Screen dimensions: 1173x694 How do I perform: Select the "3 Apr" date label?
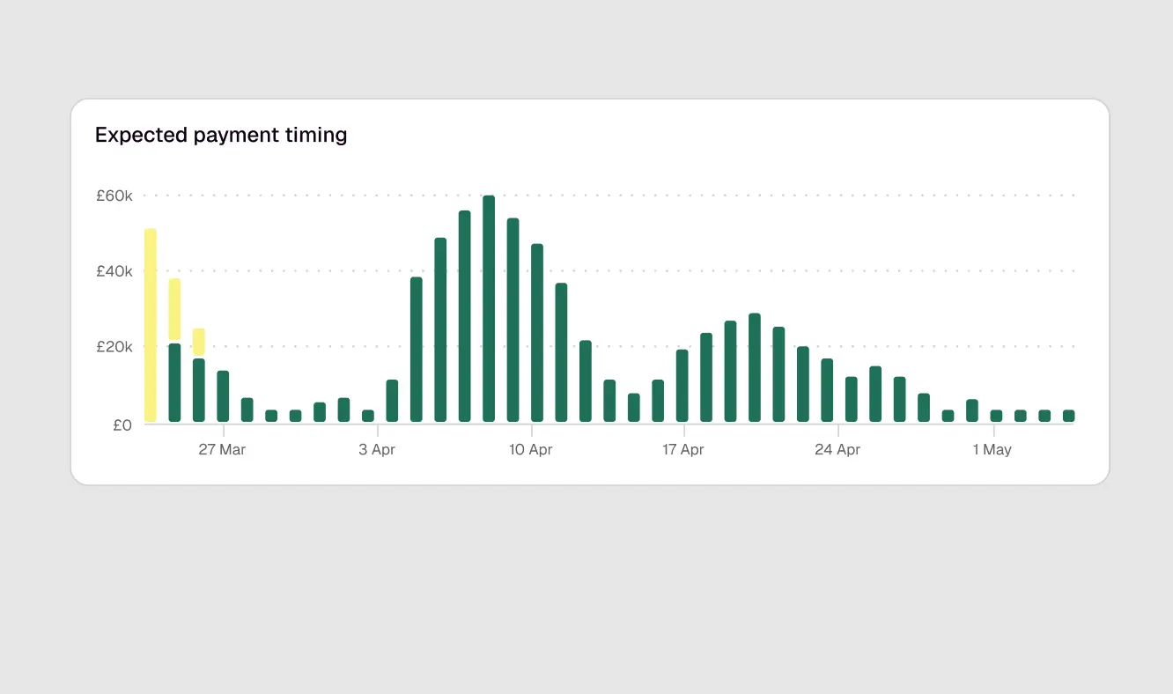377,450
